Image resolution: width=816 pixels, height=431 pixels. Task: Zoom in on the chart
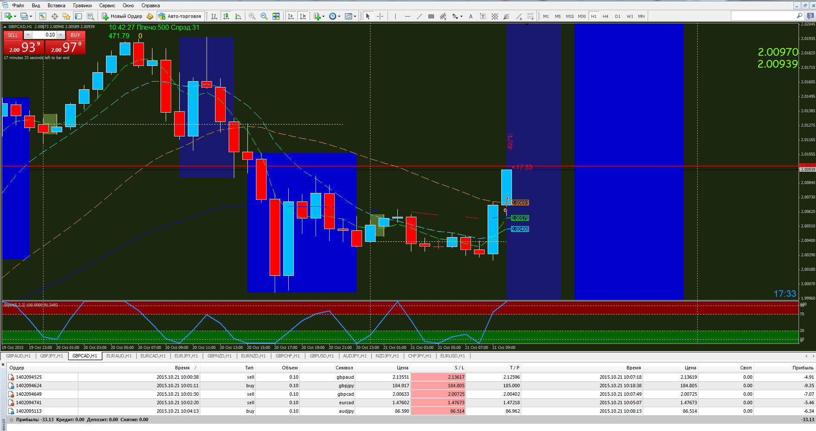pos(252,16)
